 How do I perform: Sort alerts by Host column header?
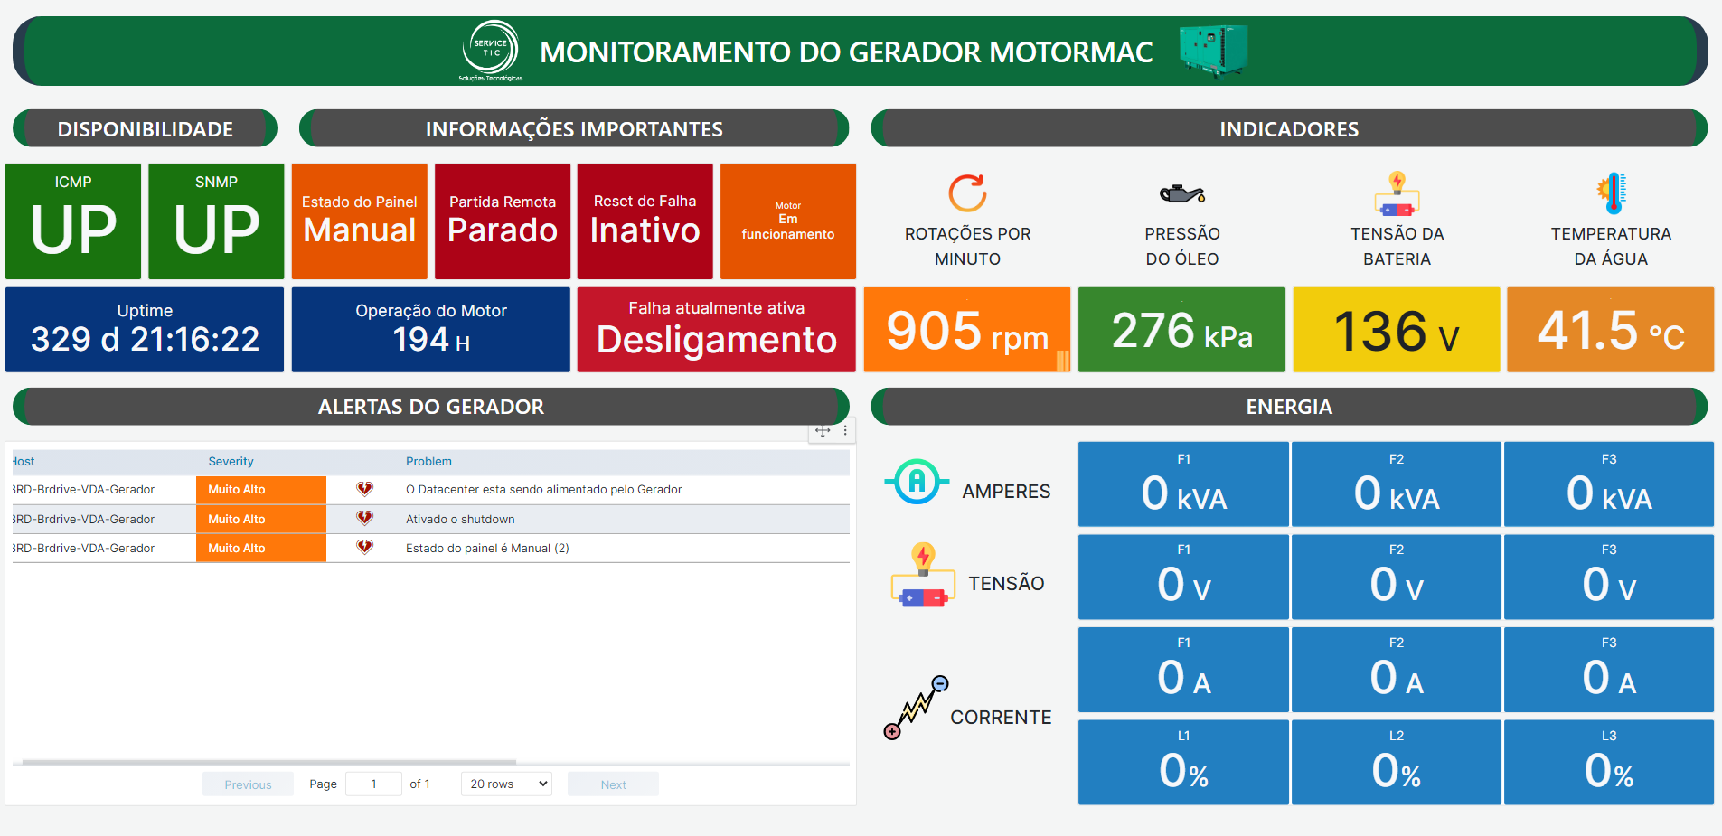click(x=24, y=461)
